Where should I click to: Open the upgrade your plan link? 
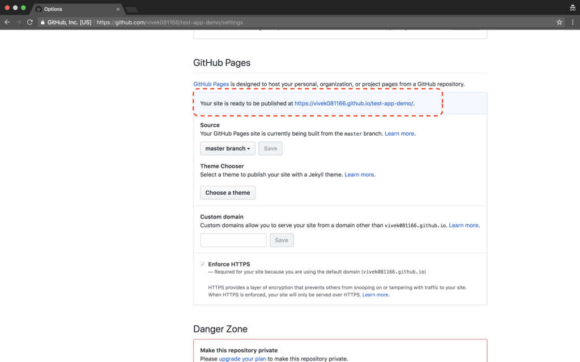[242, 359]
